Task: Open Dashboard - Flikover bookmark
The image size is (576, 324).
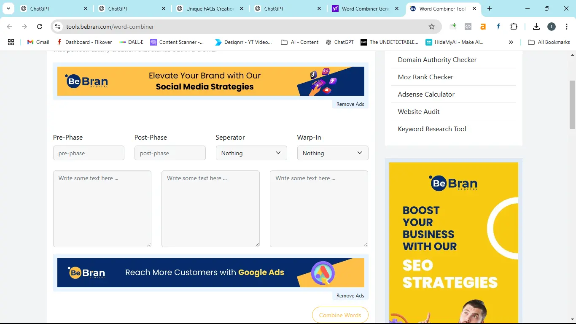Action: click(84, 42)
